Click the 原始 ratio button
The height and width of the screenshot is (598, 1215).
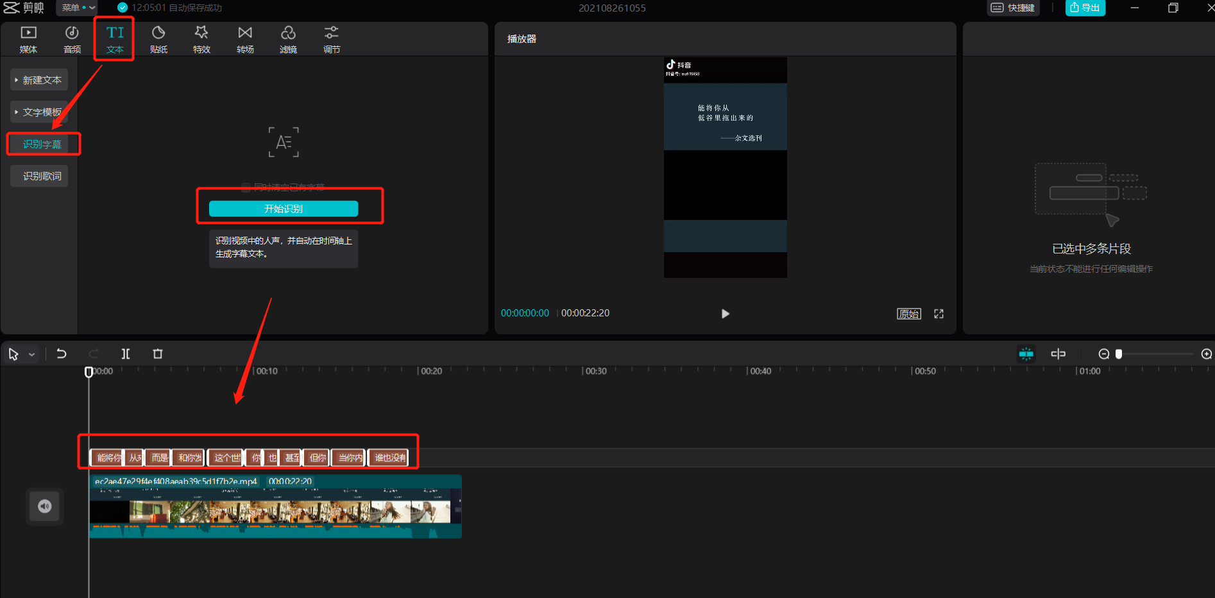(x=908, y=314)
